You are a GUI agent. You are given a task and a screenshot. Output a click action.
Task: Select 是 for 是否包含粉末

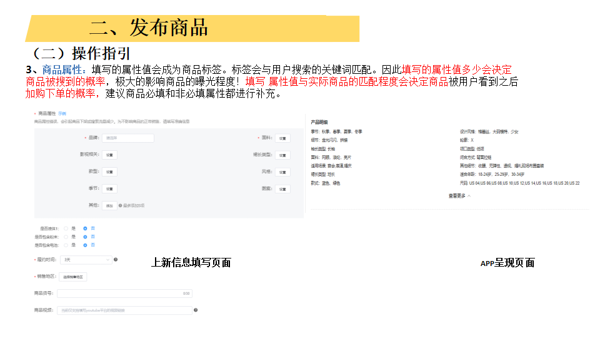point(66,237)
